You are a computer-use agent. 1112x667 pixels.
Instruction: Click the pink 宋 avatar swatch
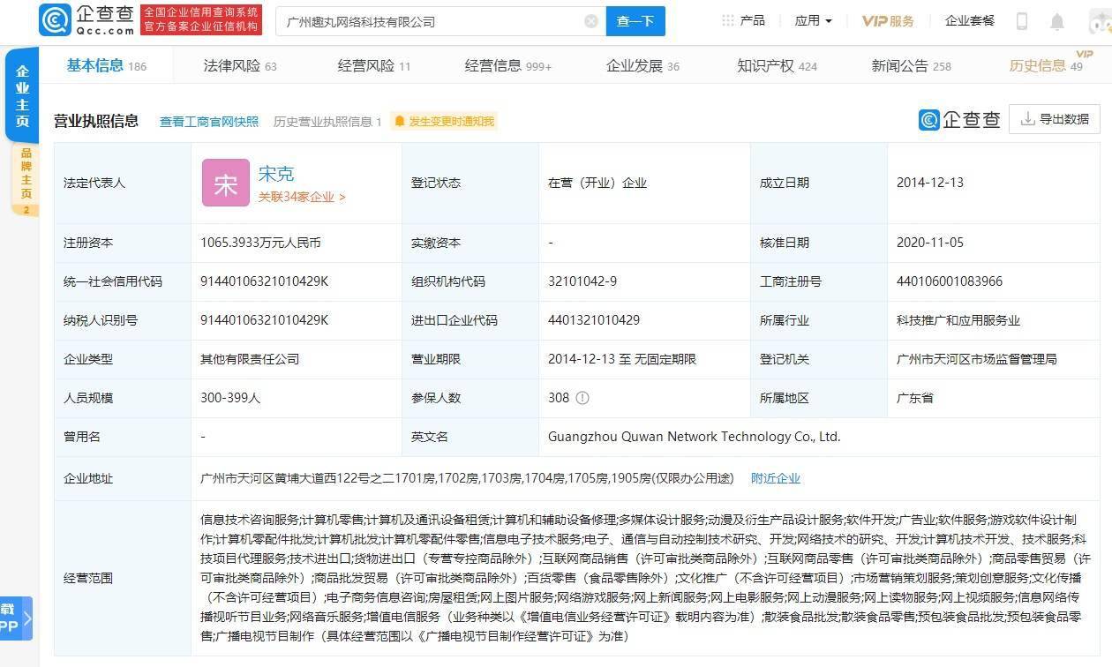click(x=226, y=183)
